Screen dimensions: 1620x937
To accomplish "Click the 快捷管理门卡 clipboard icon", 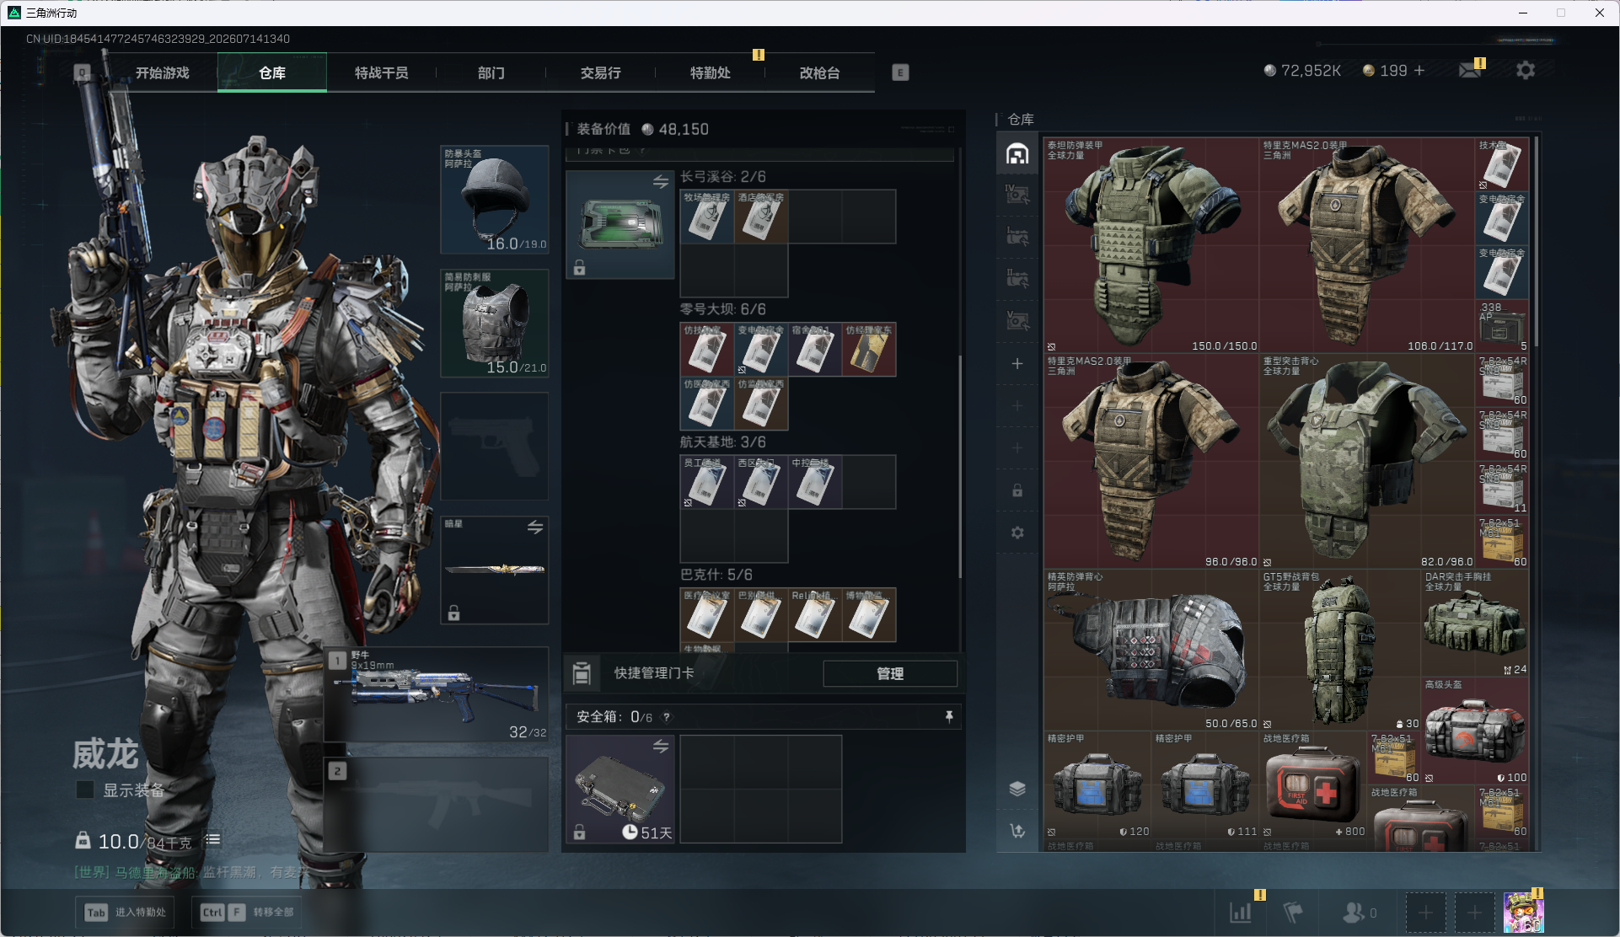I will click(x=582, y=673).
